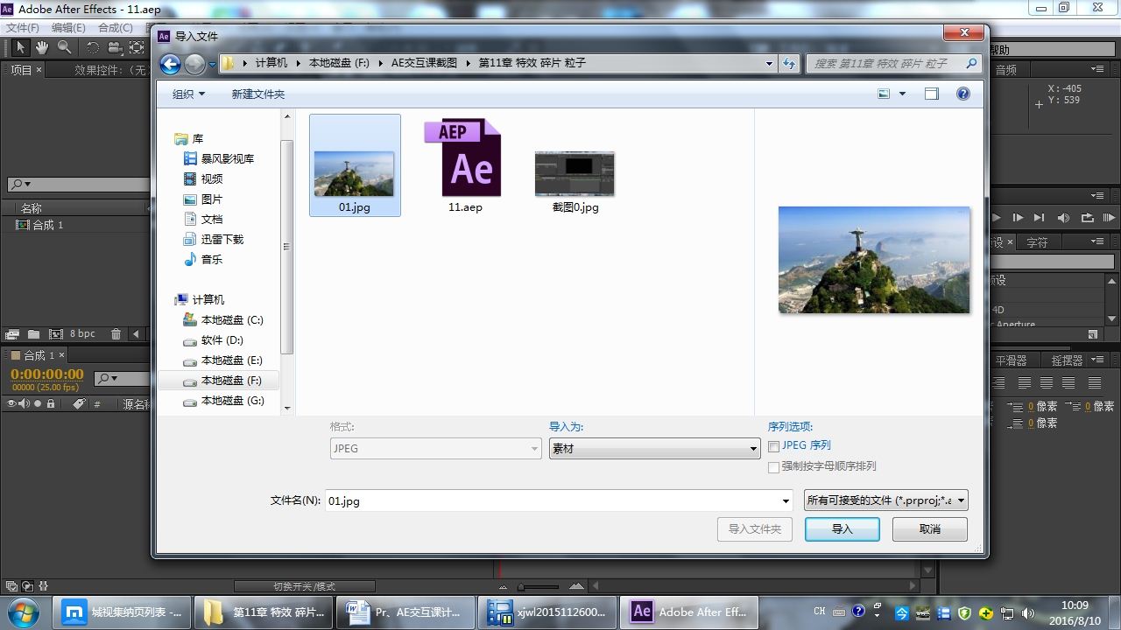Click the audio speaker column icon in timeline

[x=25, y=404]
